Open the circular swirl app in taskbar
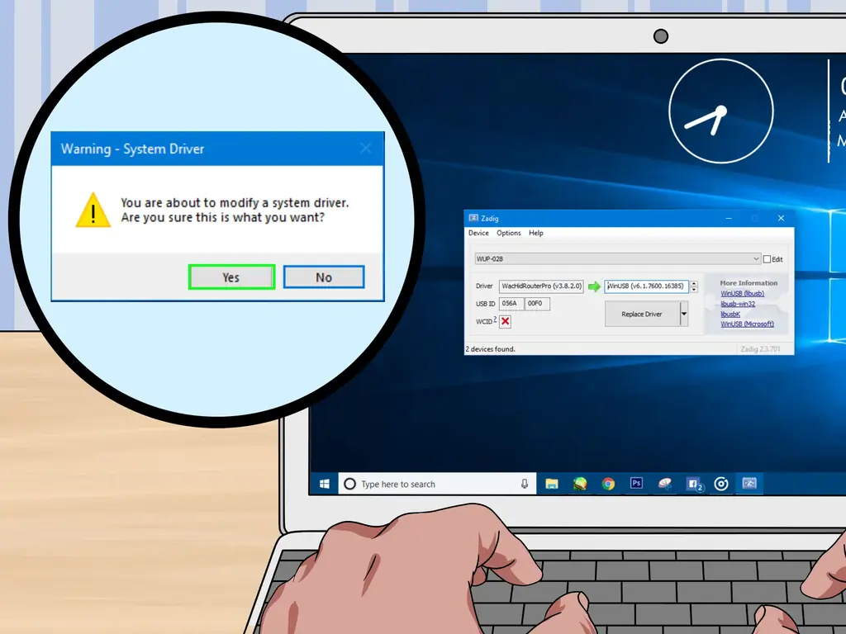This screenshot has width=846, height=634. pyautogui.click(x=721, y=484)
